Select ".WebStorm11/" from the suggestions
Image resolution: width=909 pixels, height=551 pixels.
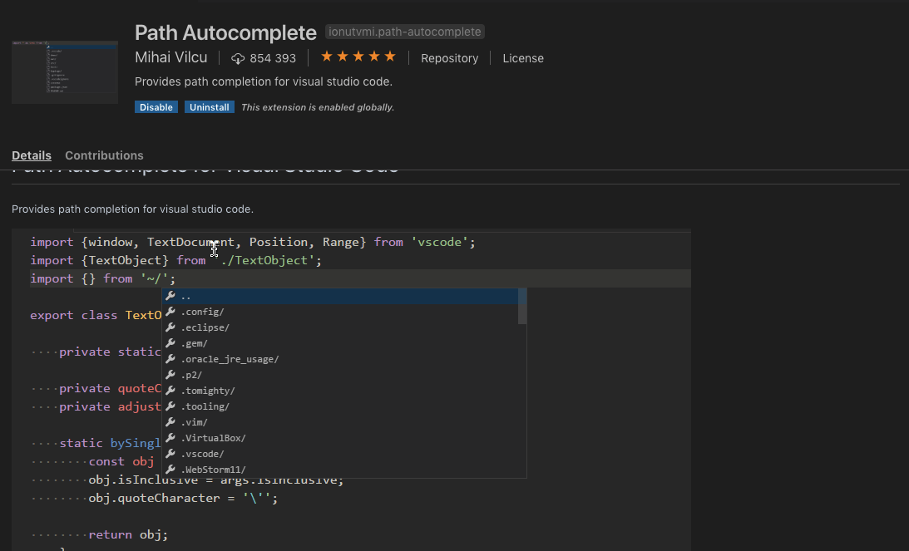tap(214, 469)
